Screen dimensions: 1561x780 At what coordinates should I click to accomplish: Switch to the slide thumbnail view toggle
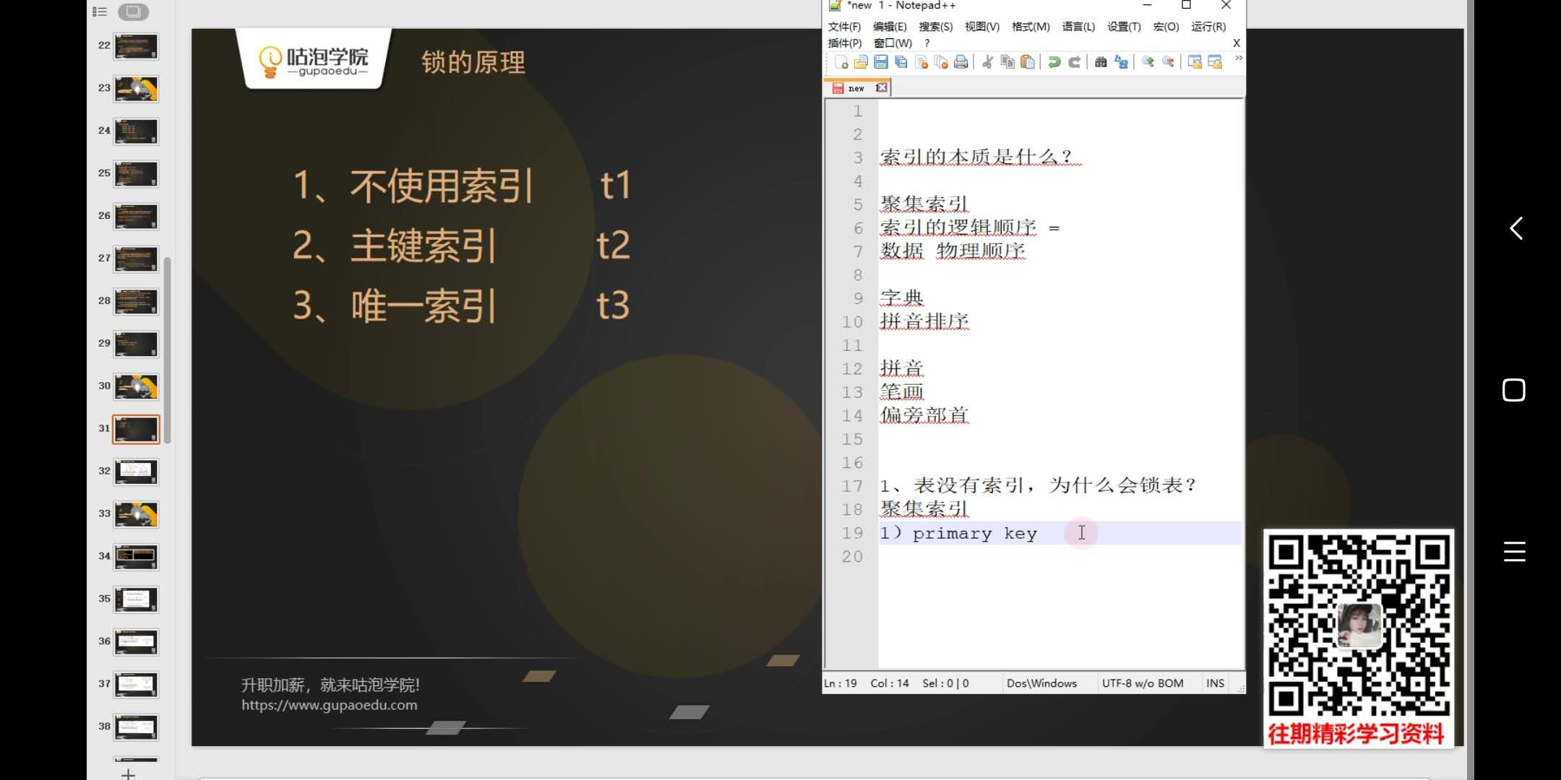(x=133, y=12)
